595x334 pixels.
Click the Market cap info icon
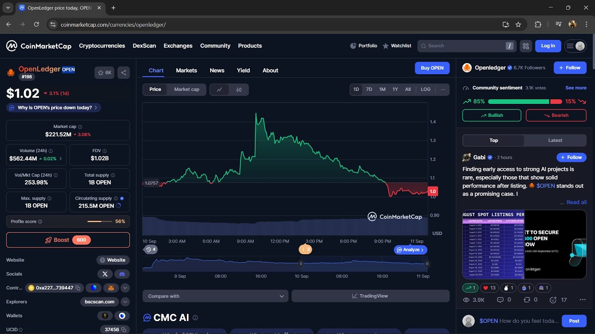pyautogui.click(x=80, y=127)
